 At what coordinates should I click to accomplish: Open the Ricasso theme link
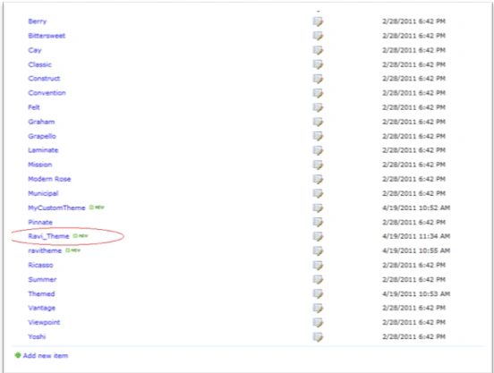(x=40, y=265)
